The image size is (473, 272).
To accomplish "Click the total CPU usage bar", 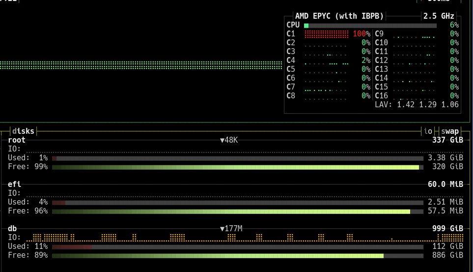I will 370,26.
